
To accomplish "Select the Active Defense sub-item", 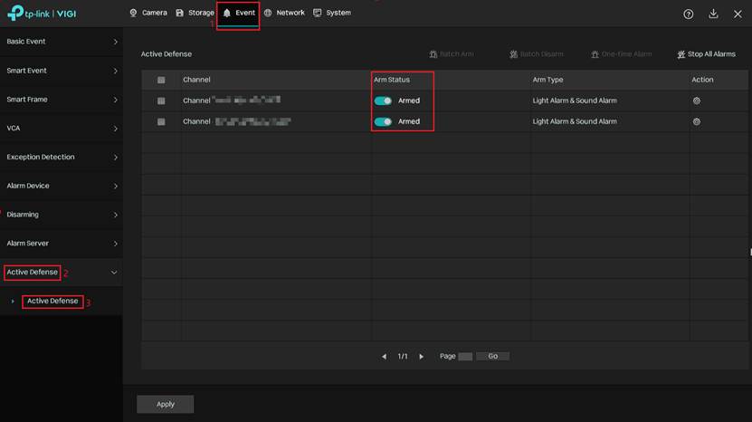I will coord(52,301).
